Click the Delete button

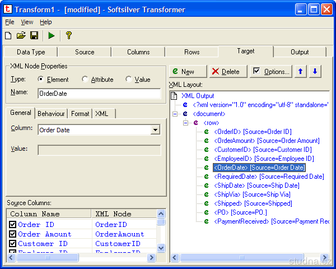[225, 71]
